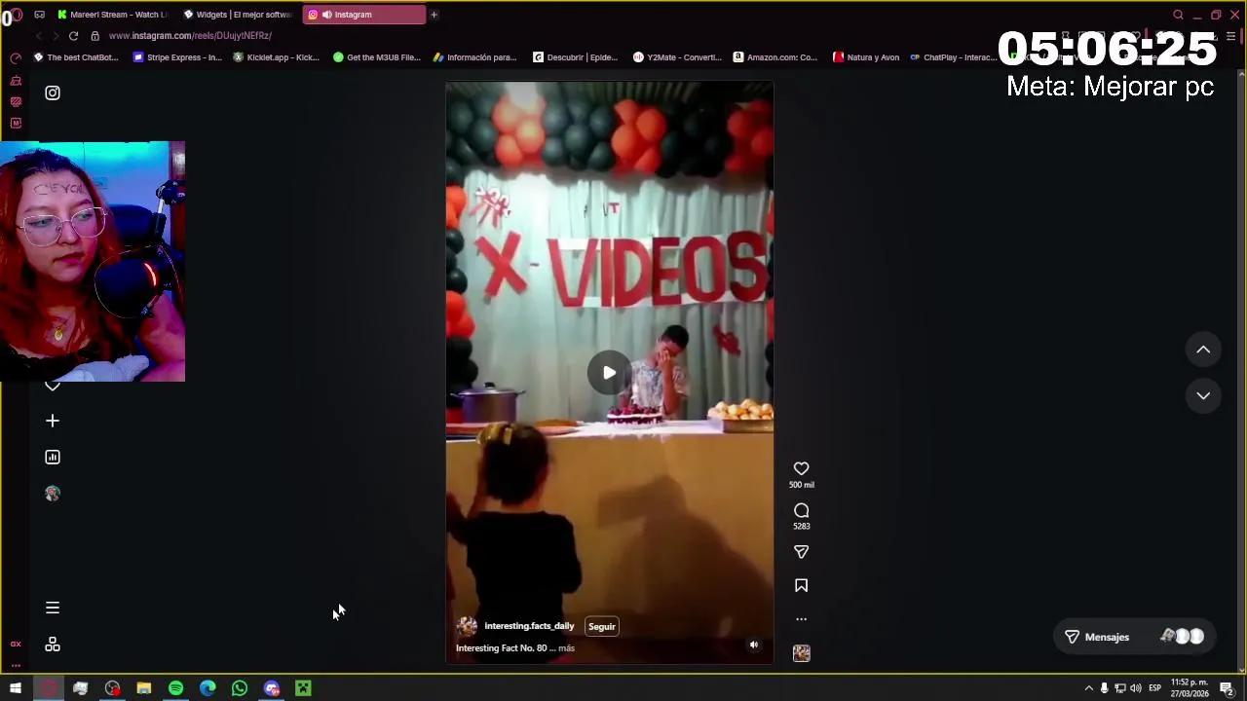Open the Meta apps icon in the Instagram sidebar
Screen dimensions: 1247x701
tap(53, 645)
